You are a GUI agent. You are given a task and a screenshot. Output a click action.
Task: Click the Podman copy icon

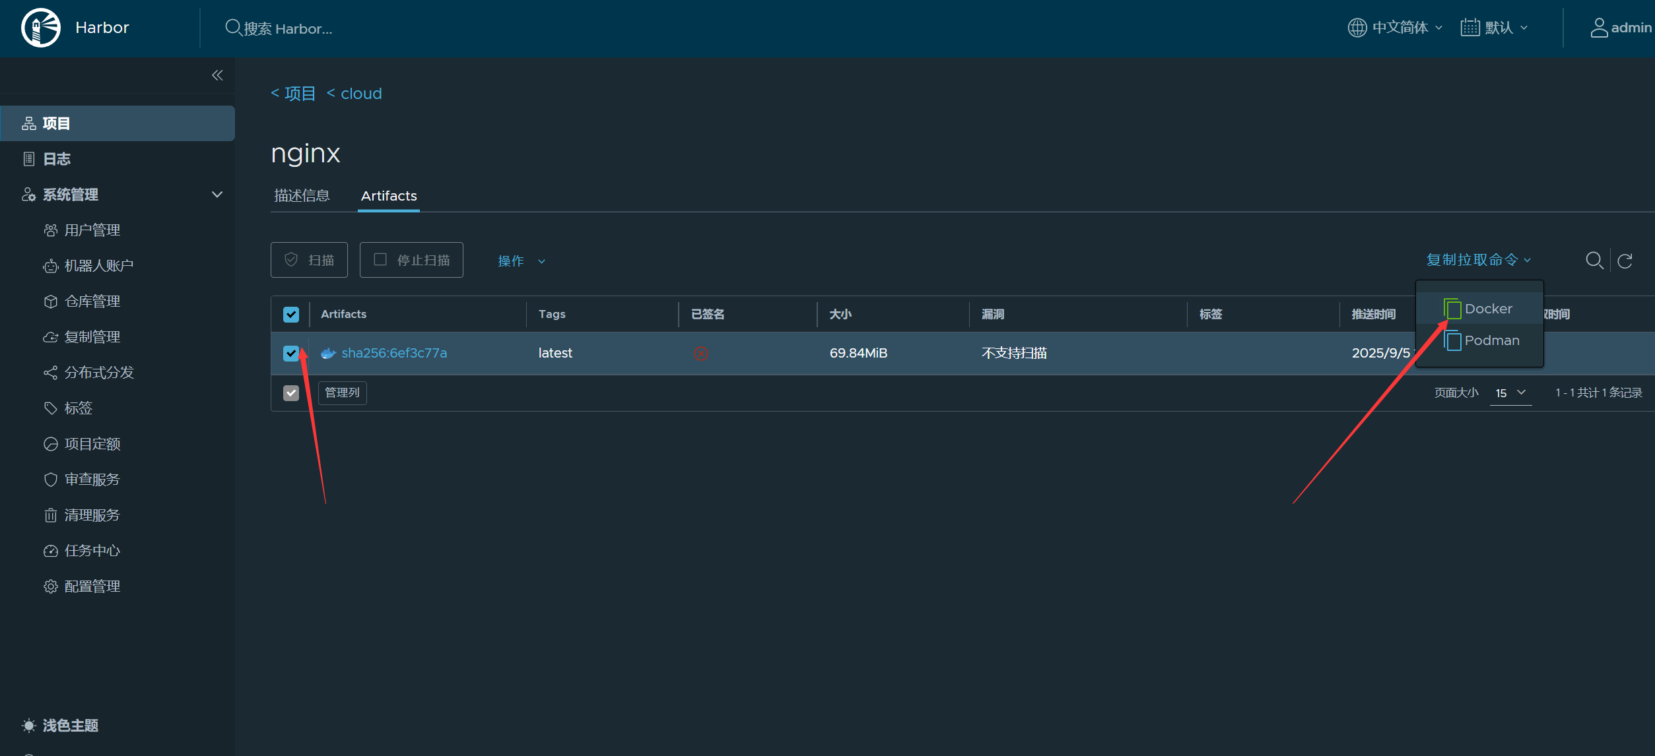click(x=1452, y=340)
